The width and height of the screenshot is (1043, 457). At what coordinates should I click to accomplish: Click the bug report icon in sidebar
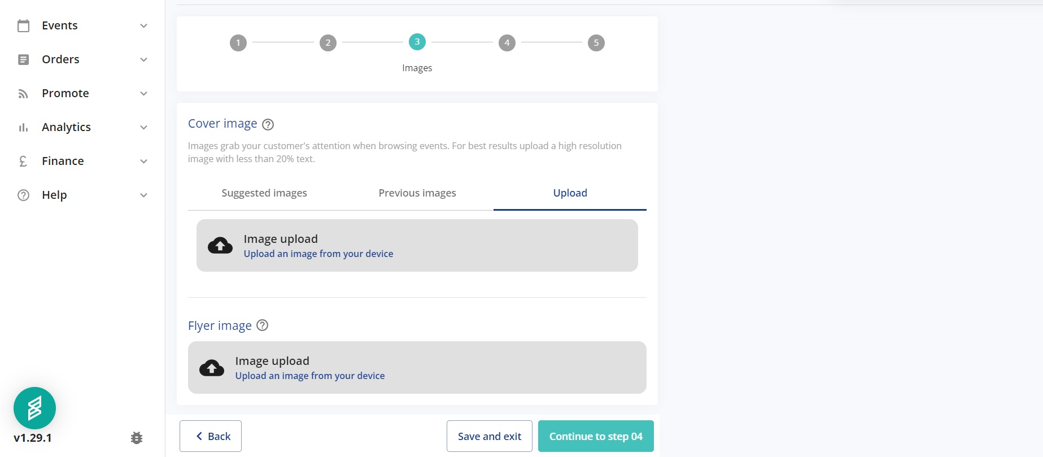coord(137,438)
